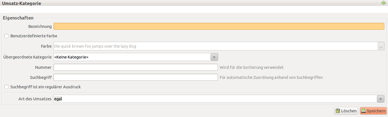The image size is (388, 117).
Task: Click into the Nummer input field
Action: click(x=136, y=67)
